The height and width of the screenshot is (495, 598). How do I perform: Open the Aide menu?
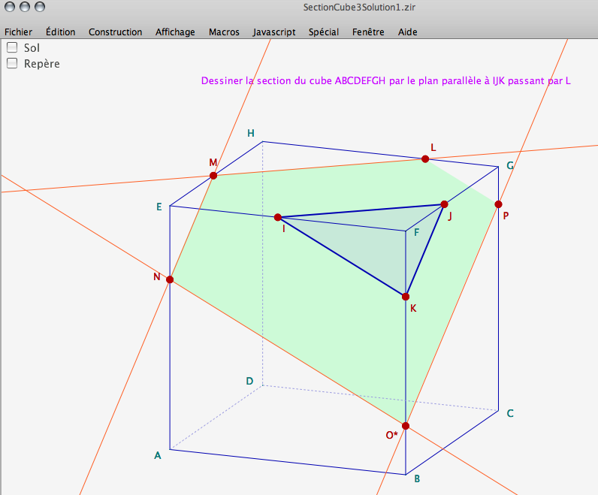(408, 32)
